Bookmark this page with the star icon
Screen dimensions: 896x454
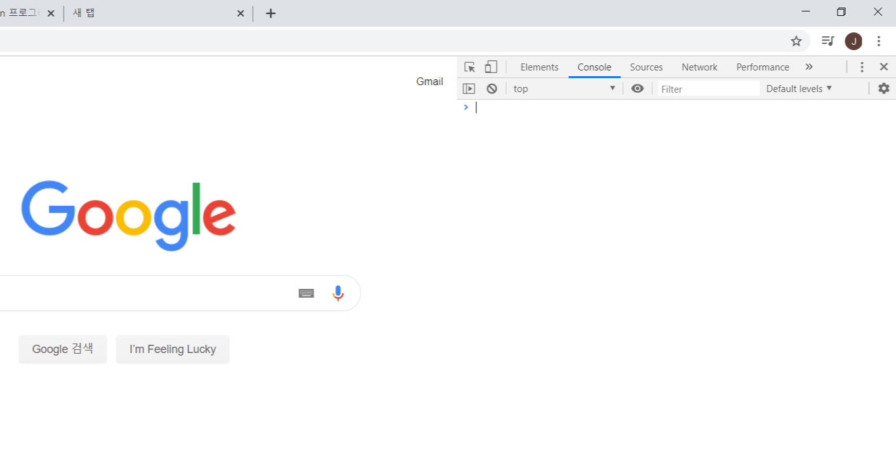(796, 41)
